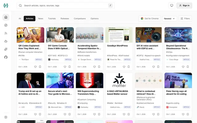197x123 pixels.
Task: Like the What is contextual retrieval article
Action: point(154,114)
